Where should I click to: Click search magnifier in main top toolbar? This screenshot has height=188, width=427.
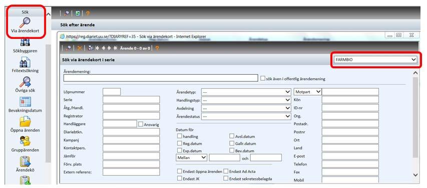67,13
